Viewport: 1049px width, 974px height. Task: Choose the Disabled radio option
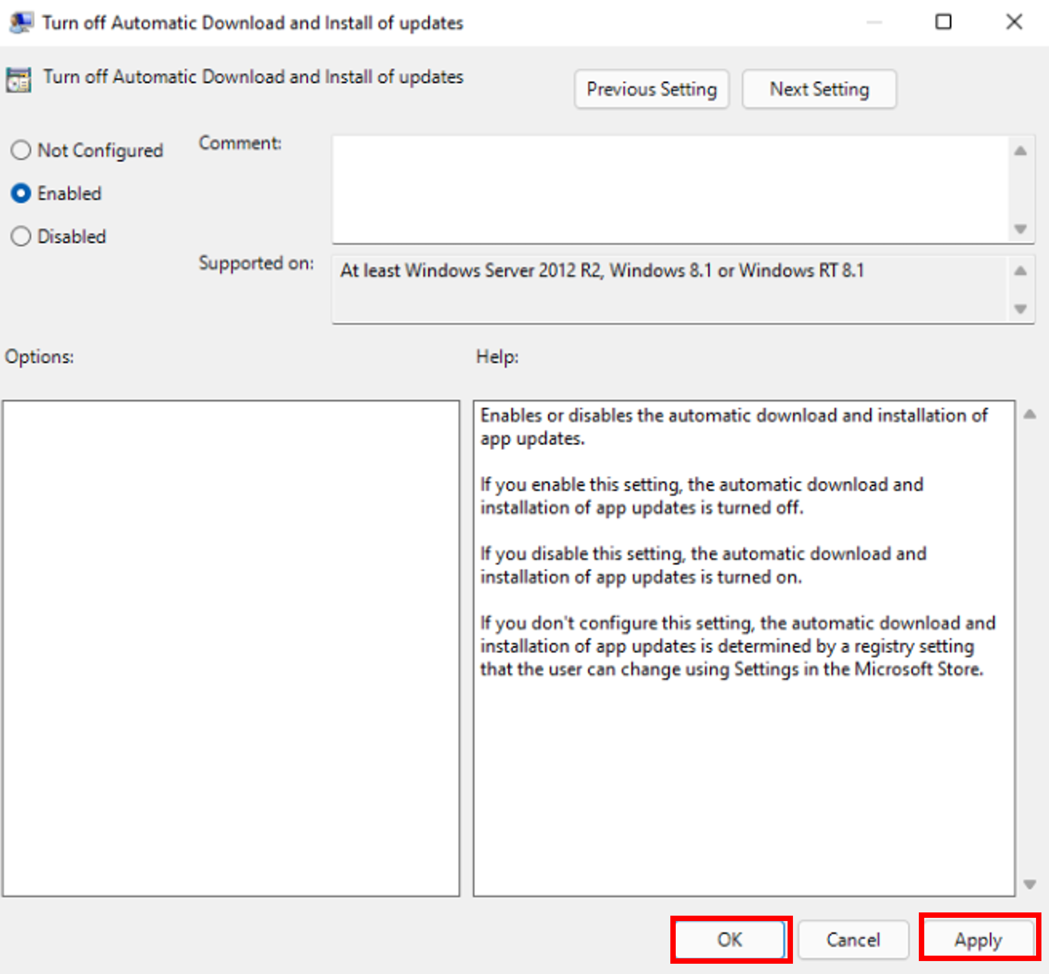[x=21, y=237]
